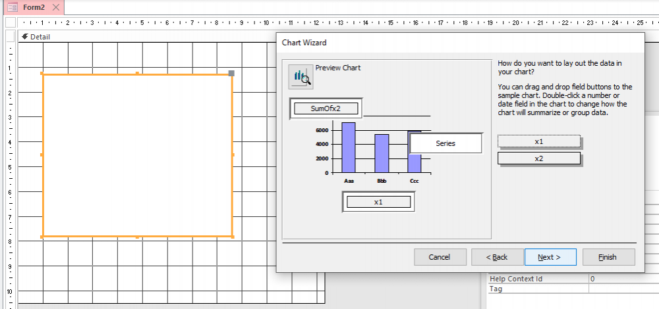Click the top-middle orange sizing handle
This screenshot has width=659, height=309.
tap(137, 74)
